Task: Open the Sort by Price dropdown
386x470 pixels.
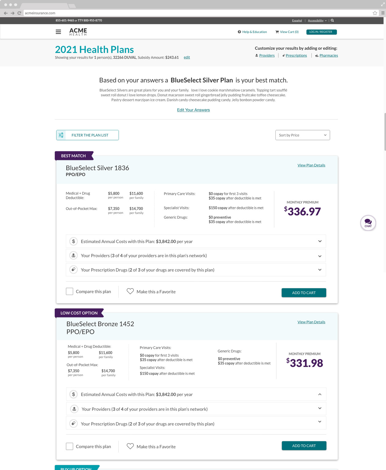Action: 302,135
